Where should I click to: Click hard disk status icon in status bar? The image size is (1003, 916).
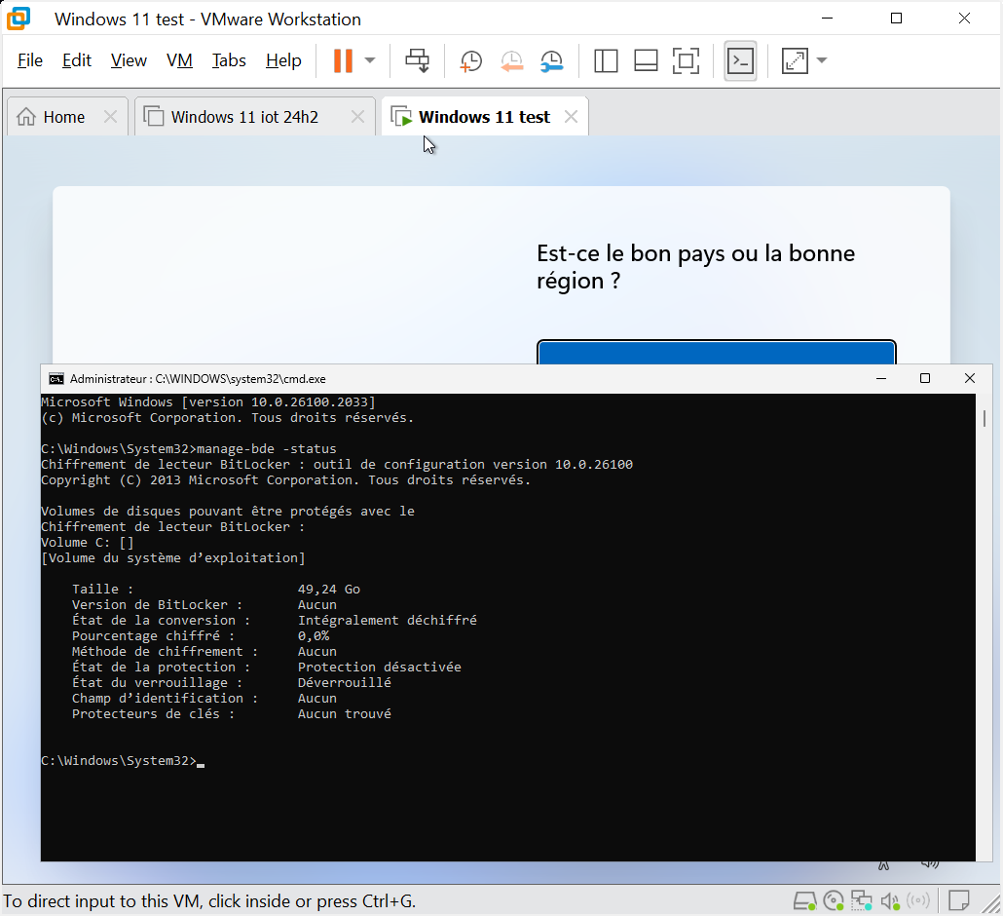pyautogui.click(x=804, y=901)
